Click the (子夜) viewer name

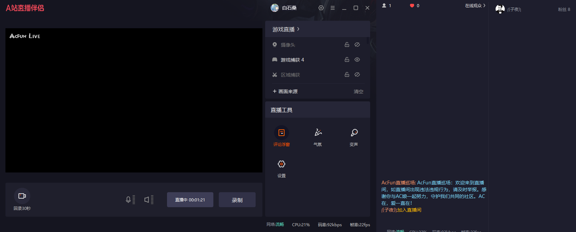coord(514,10)
